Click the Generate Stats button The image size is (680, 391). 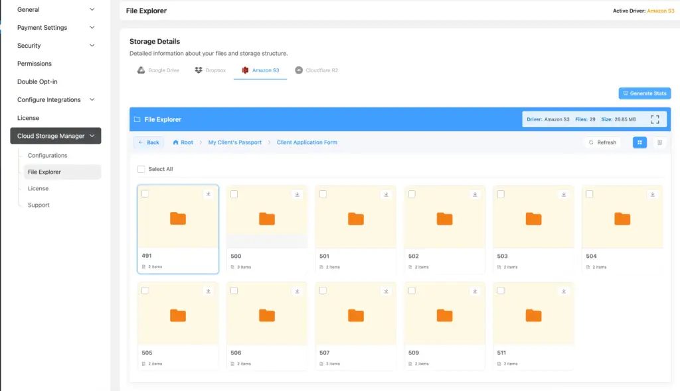pyautogui.click(x=644, y=93)
